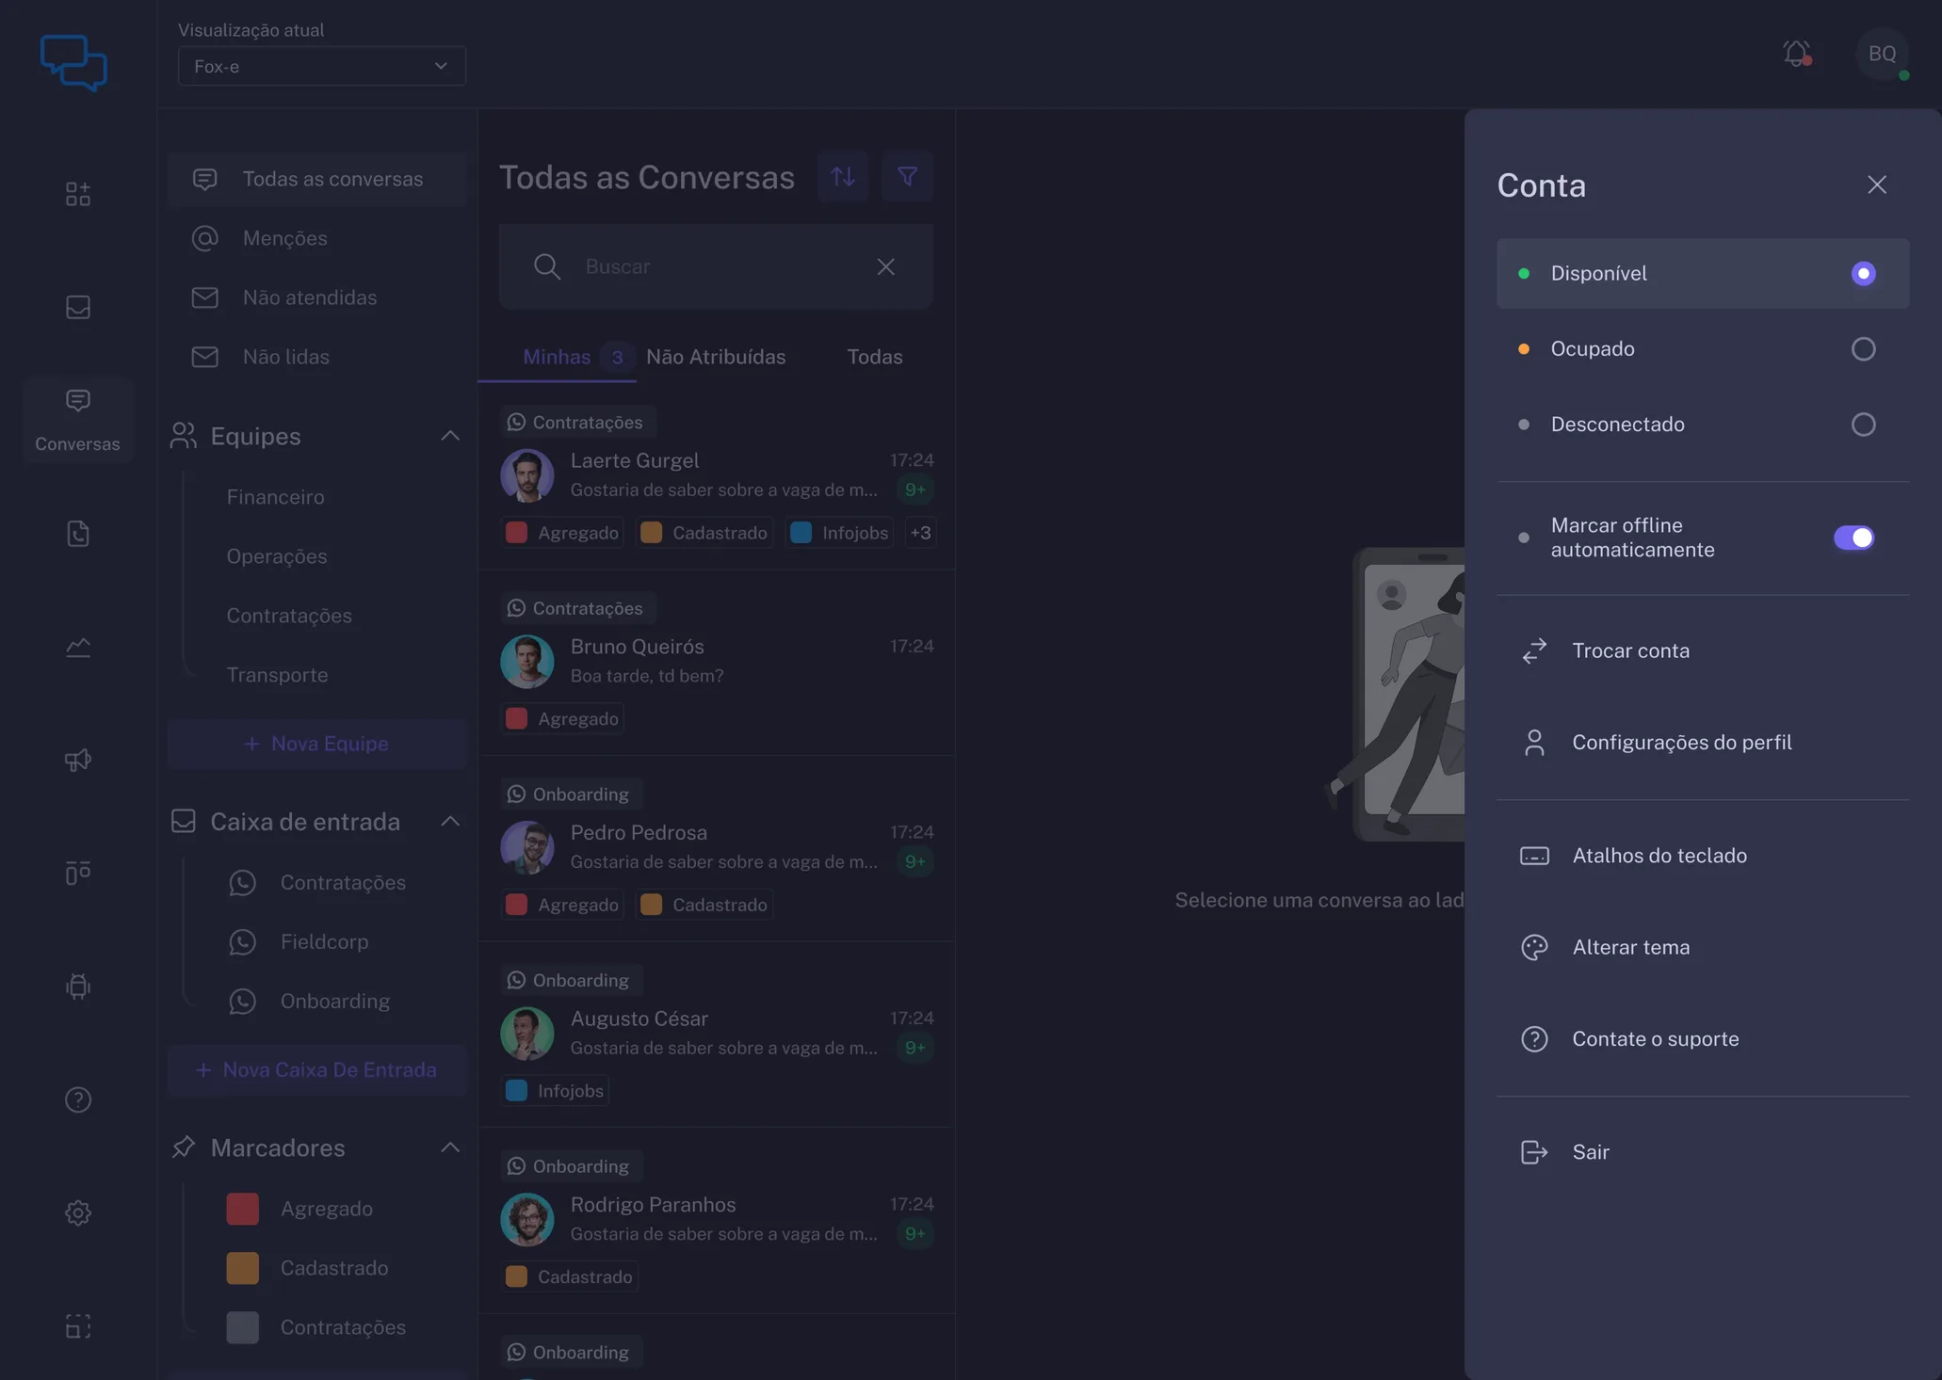Open the Operações team

(x=277, y=556)
